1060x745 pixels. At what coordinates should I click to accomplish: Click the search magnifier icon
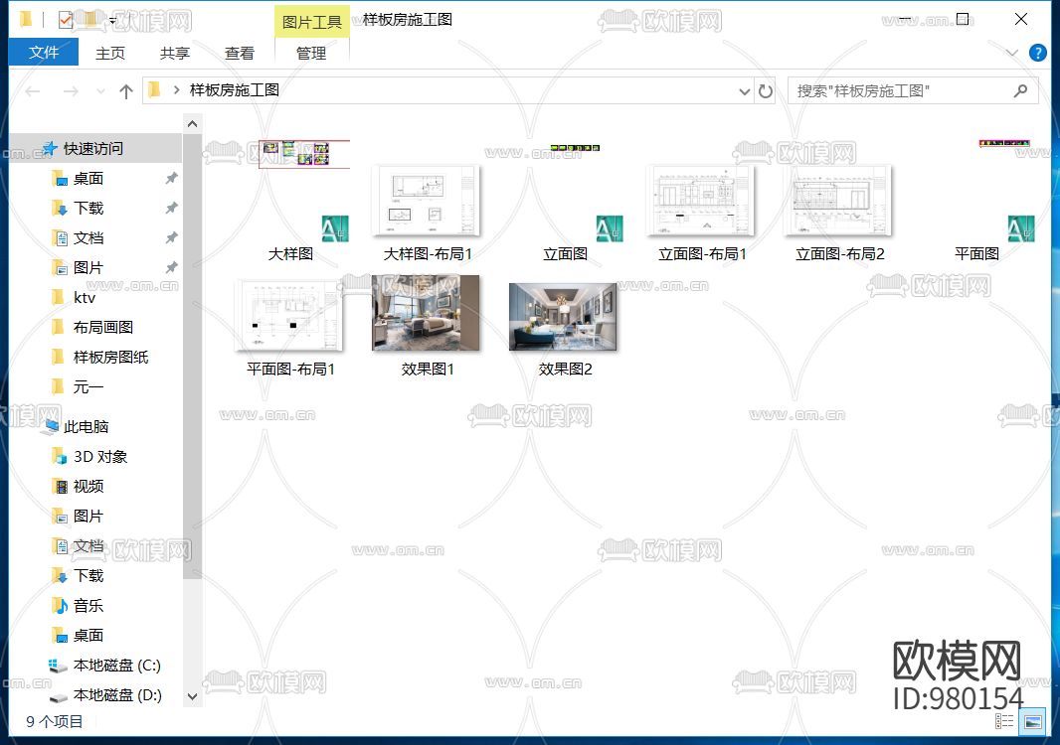[x=1021, y=90]
